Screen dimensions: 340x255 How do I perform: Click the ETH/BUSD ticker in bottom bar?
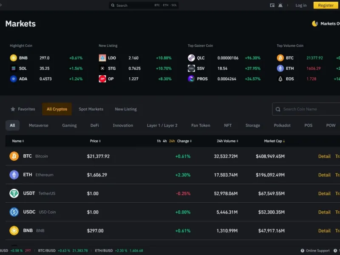click(x=119, y=251)
